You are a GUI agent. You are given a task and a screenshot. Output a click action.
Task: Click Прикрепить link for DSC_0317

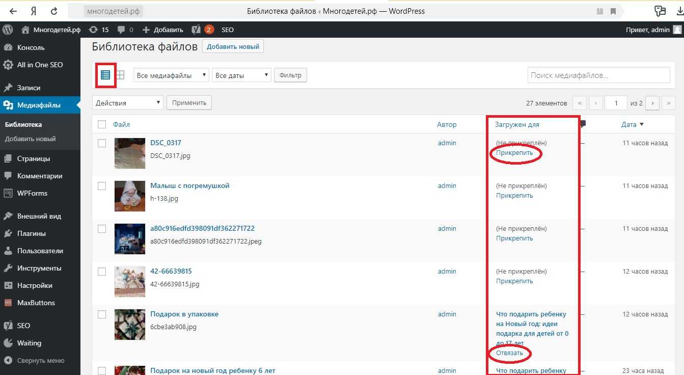point(514,153)
